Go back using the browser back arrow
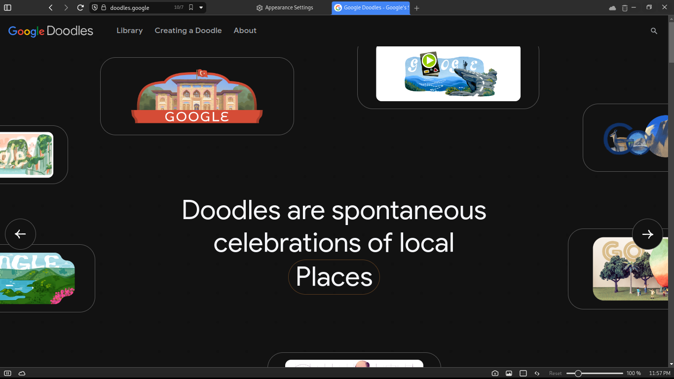 pyautogui.click(x=50, y=7)
